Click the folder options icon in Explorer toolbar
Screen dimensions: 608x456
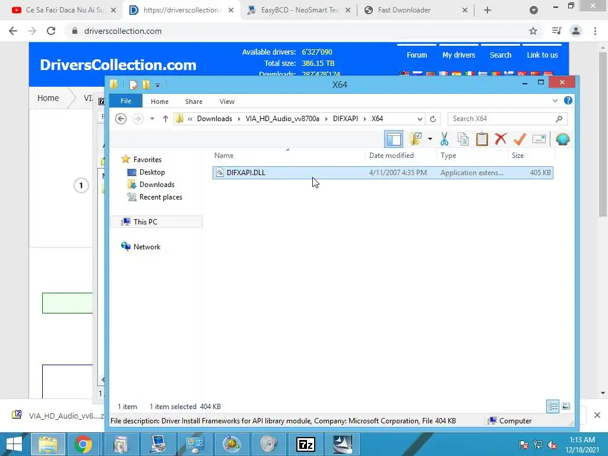click(416, 139)
